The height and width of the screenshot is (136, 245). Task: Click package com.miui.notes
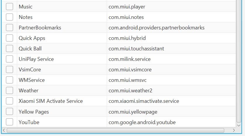click(126, 17)
